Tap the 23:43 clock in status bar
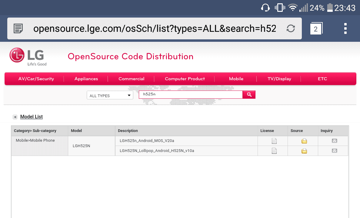This screenshot has height=218, width=360. (345, 8)
